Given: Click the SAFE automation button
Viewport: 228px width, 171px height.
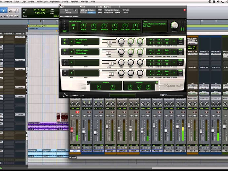Looking at the screenshot, I should 100,13.
